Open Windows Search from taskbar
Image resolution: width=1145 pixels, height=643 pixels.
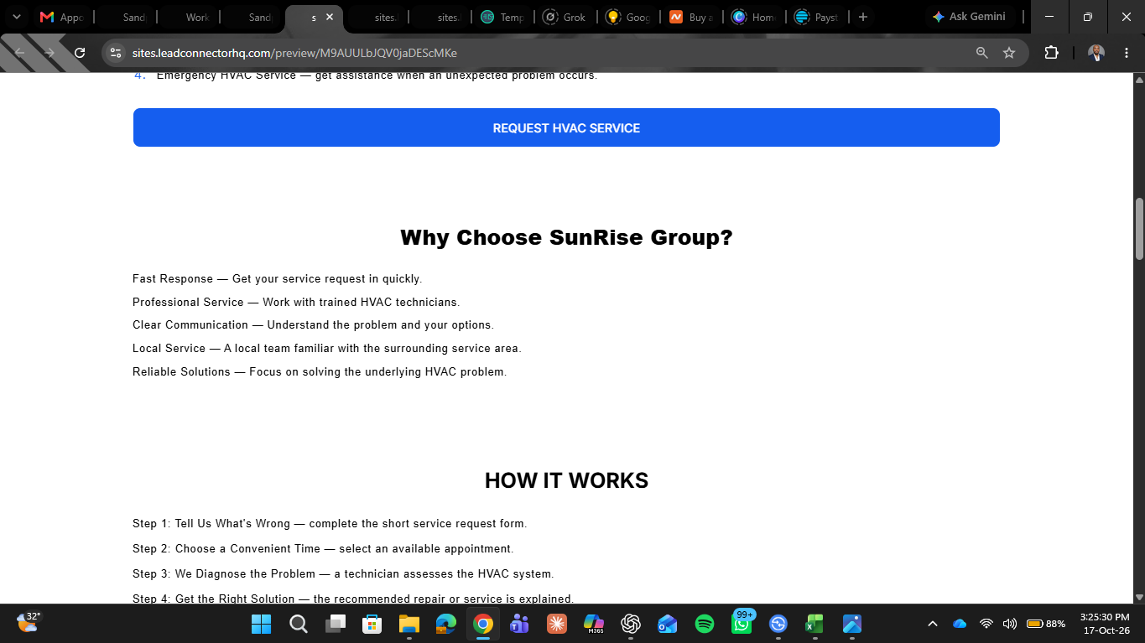(298, 624)
